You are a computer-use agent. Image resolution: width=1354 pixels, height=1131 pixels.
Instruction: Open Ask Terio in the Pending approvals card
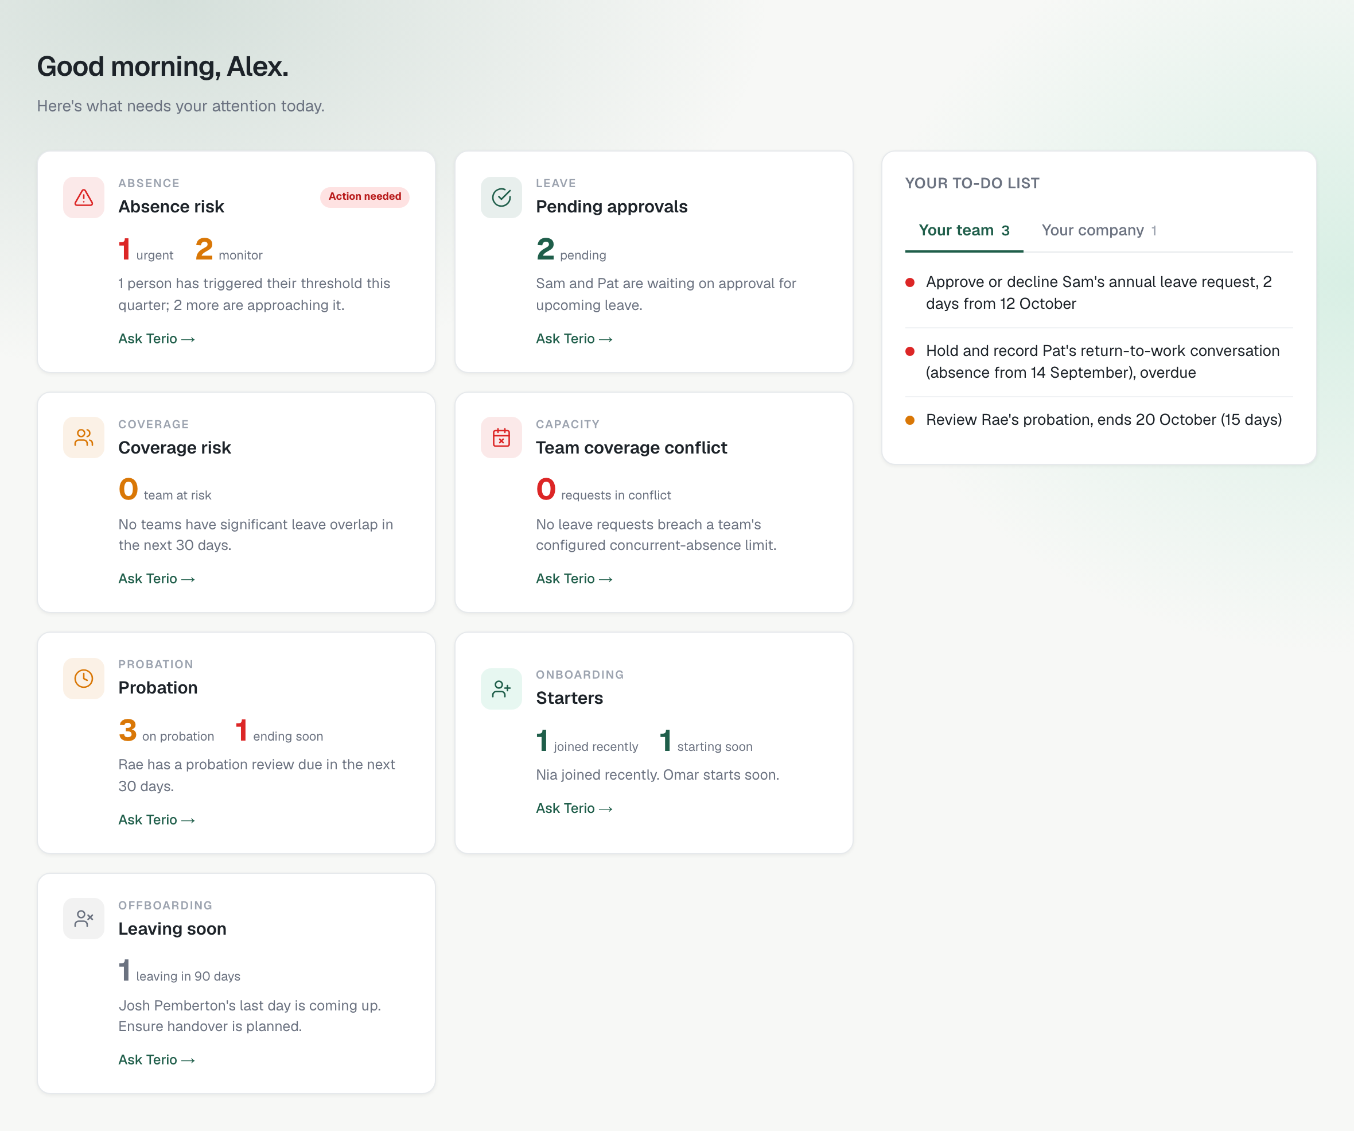574,339
